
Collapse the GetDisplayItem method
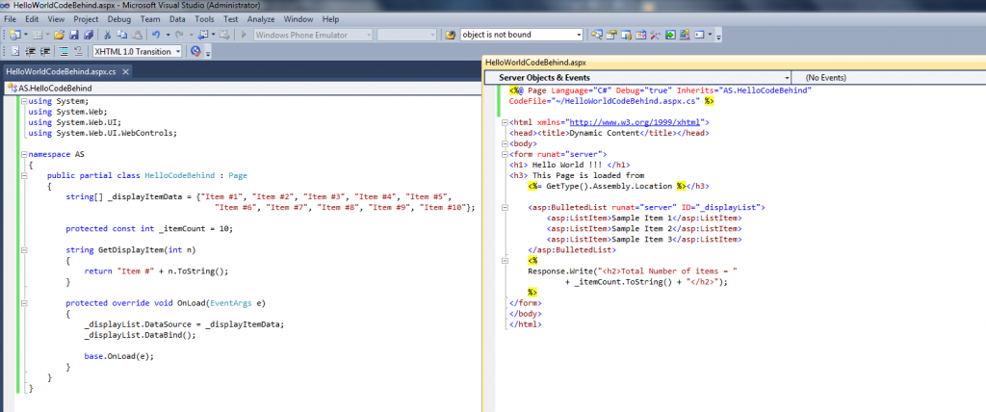[x=24, y=249]
